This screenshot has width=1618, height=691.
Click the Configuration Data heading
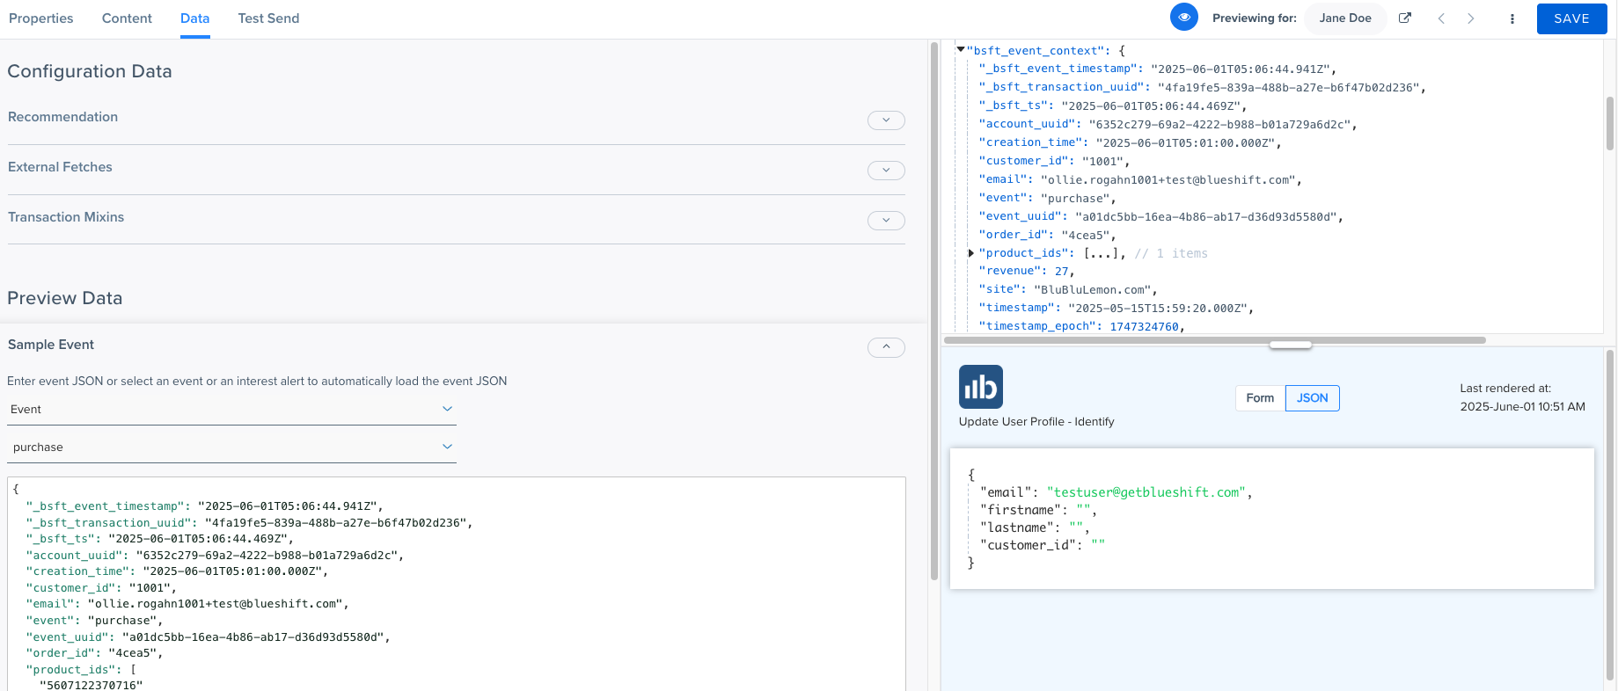coord(90,71)
